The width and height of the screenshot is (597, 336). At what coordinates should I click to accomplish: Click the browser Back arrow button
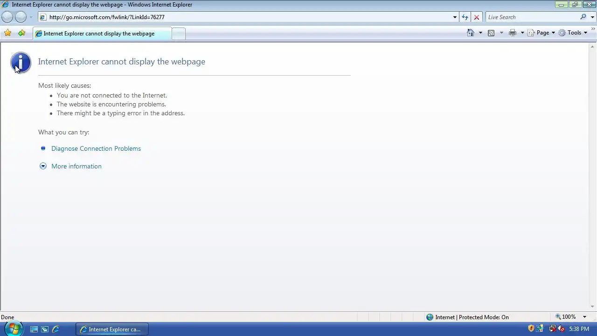[x=7, y=17]
